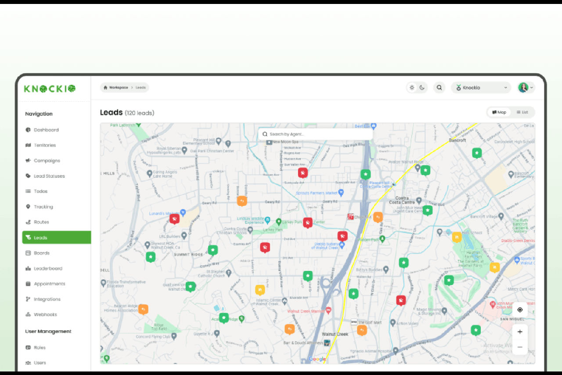Select yellow marker near Islamic Center
This screenshot has width=562, height=375.
[x=260, y=290]
